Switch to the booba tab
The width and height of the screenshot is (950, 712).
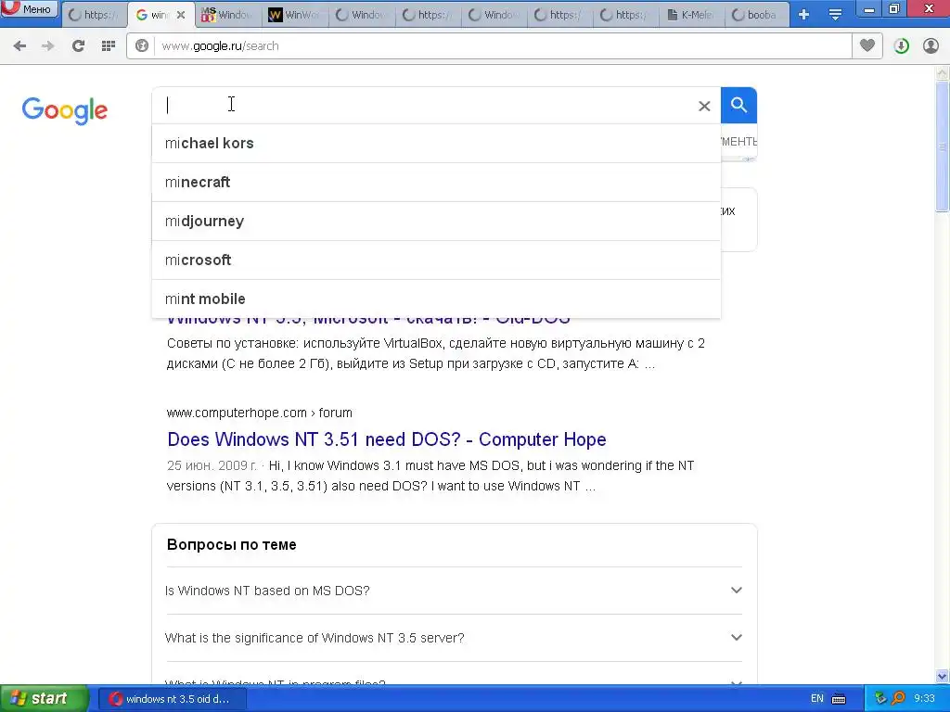tap(757, 15)
